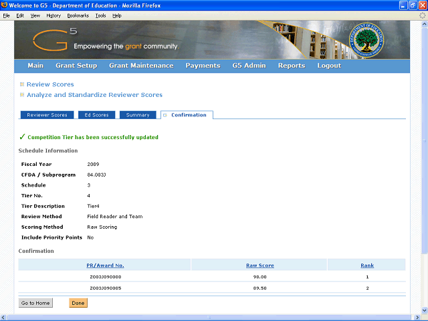Click the Go to Home button
Image resolution: width=428 pixels, height=321 pixels.
pos(35,303)
